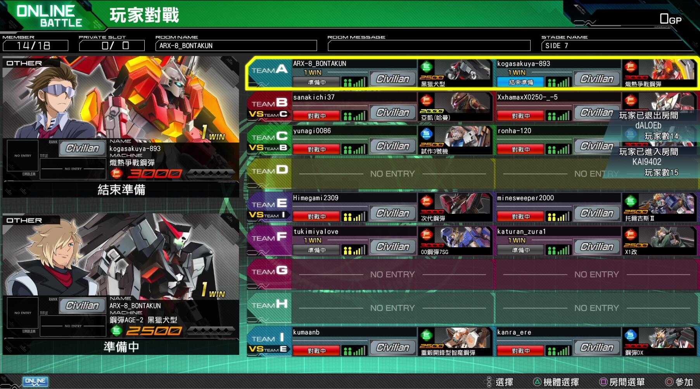Click connection signal bars for kogasakuya-893 in Team A
Screen dimensions: 700x389
[x=558, y=82]
